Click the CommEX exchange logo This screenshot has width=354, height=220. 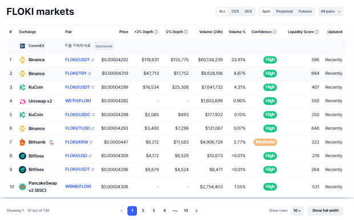pos(22,46)
